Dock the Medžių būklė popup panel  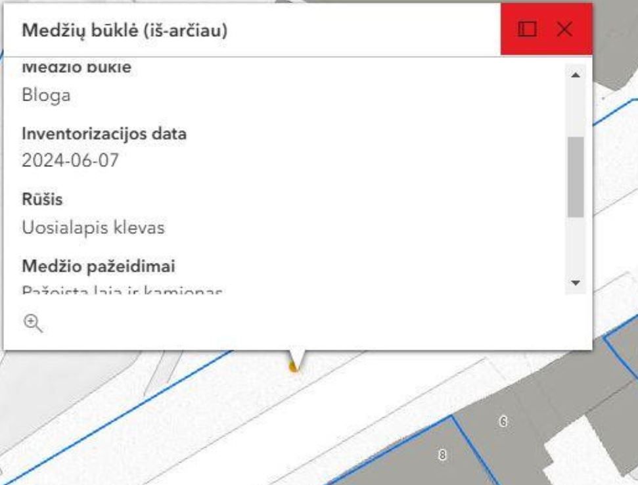click(x=527, y=30)
